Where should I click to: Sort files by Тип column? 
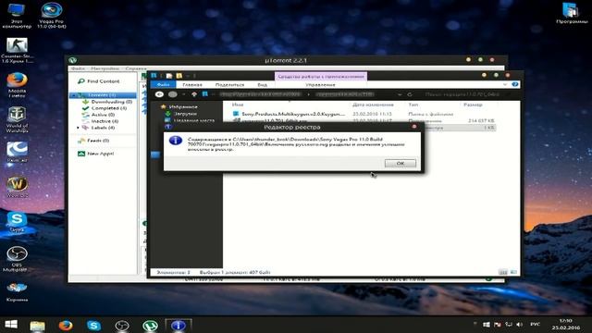[x=413, y=105]
